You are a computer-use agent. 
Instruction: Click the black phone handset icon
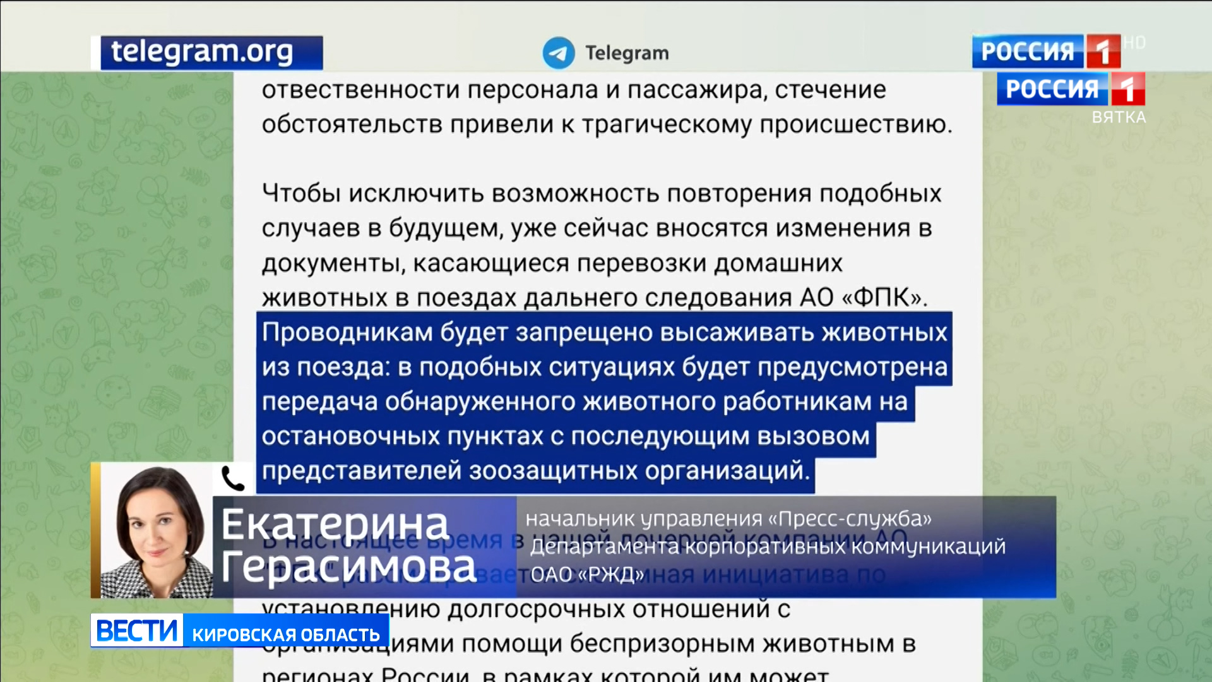click(x=232, y=479)
